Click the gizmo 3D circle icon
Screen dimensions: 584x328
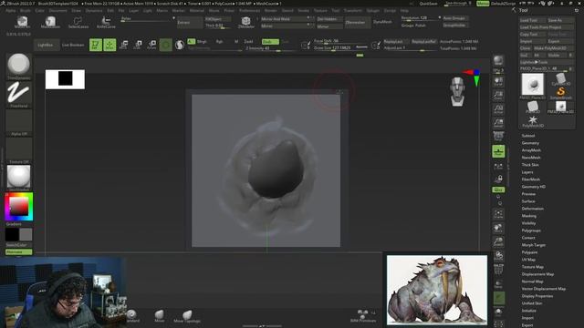pyautogui.click(x=166, y=45)
